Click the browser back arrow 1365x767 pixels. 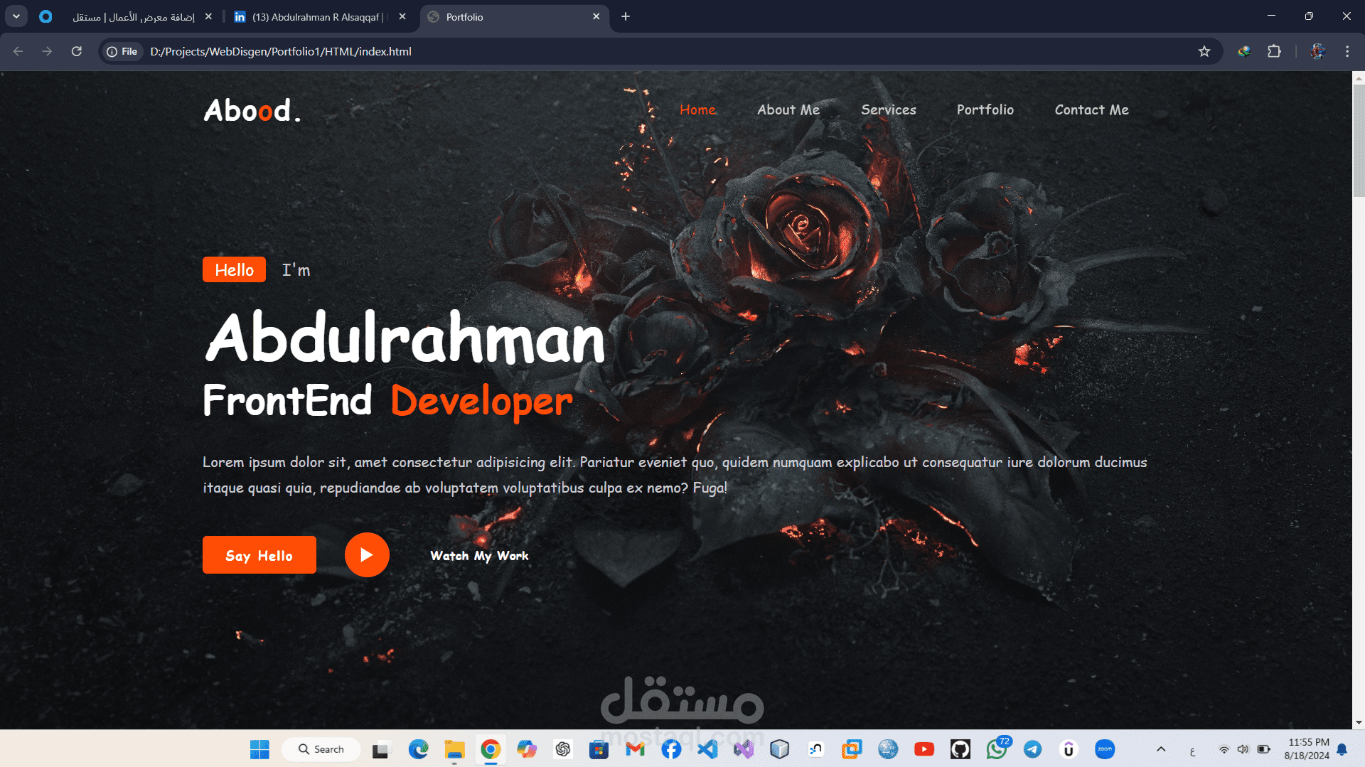click(18, 51)
